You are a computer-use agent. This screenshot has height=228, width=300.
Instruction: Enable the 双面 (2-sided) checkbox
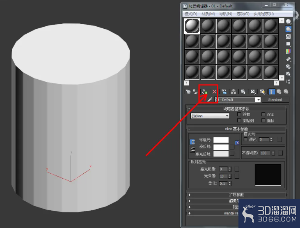pos(263,114)
